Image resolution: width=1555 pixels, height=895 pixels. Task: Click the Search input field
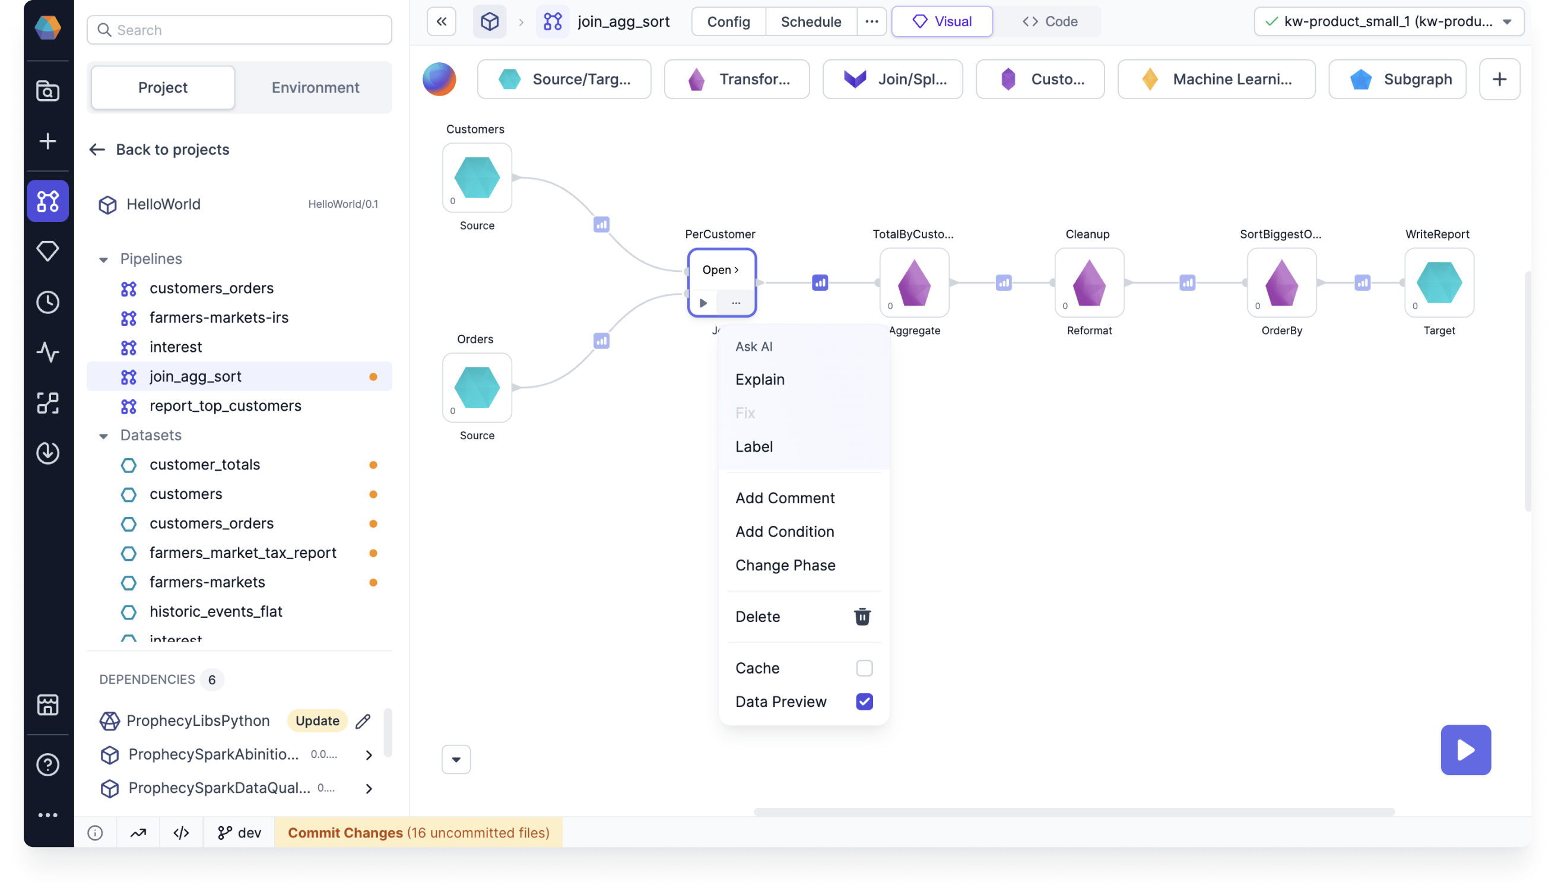point(239,30)
